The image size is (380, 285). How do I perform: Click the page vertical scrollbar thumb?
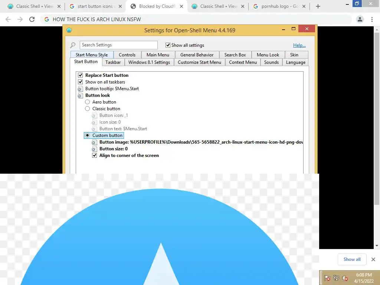click(377, 119)
